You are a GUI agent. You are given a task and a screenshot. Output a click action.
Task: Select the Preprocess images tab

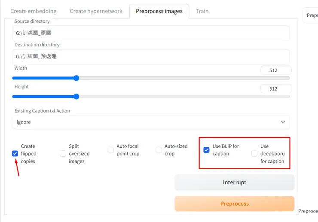tap(159, 11)
